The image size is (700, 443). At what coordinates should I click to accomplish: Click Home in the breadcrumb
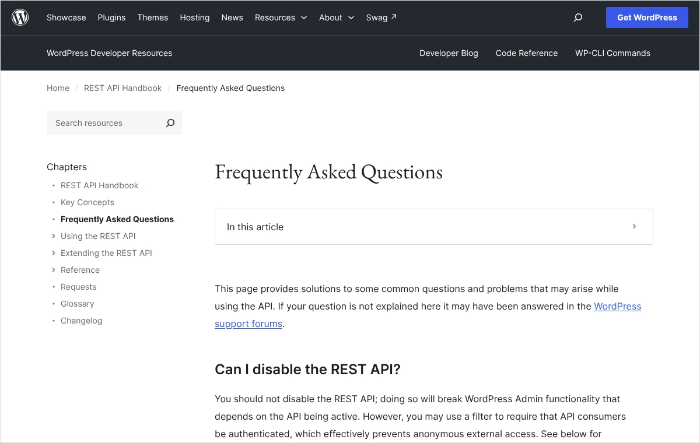point(58,88)
